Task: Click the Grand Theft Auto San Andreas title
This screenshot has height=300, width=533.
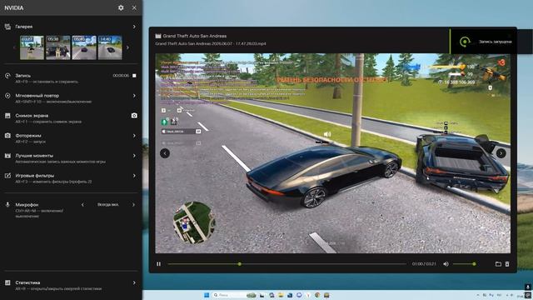Action: pos(194,36)
